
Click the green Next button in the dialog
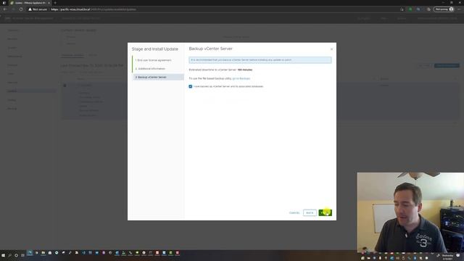click(x=326, y=212)
